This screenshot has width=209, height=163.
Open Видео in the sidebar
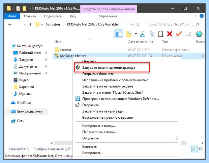pyautogui.click(x=24, y=80)
